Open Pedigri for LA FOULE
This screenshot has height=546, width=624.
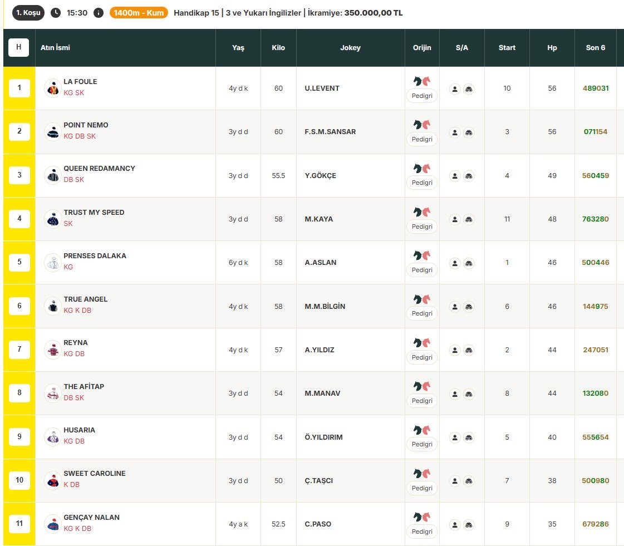pos(422,96)
